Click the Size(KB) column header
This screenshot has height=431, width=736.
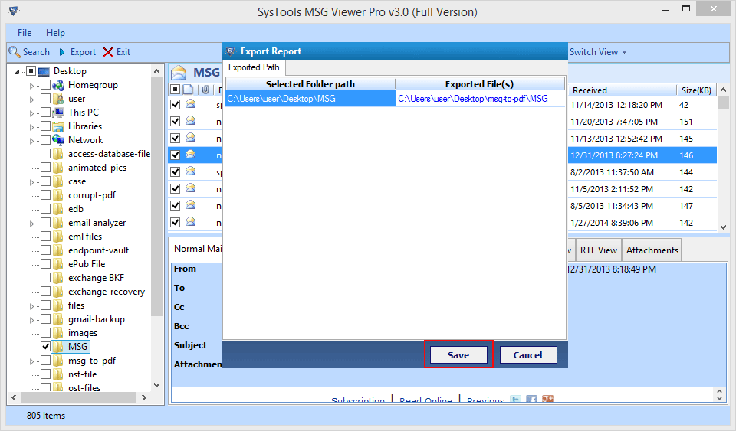pos(696,90)
